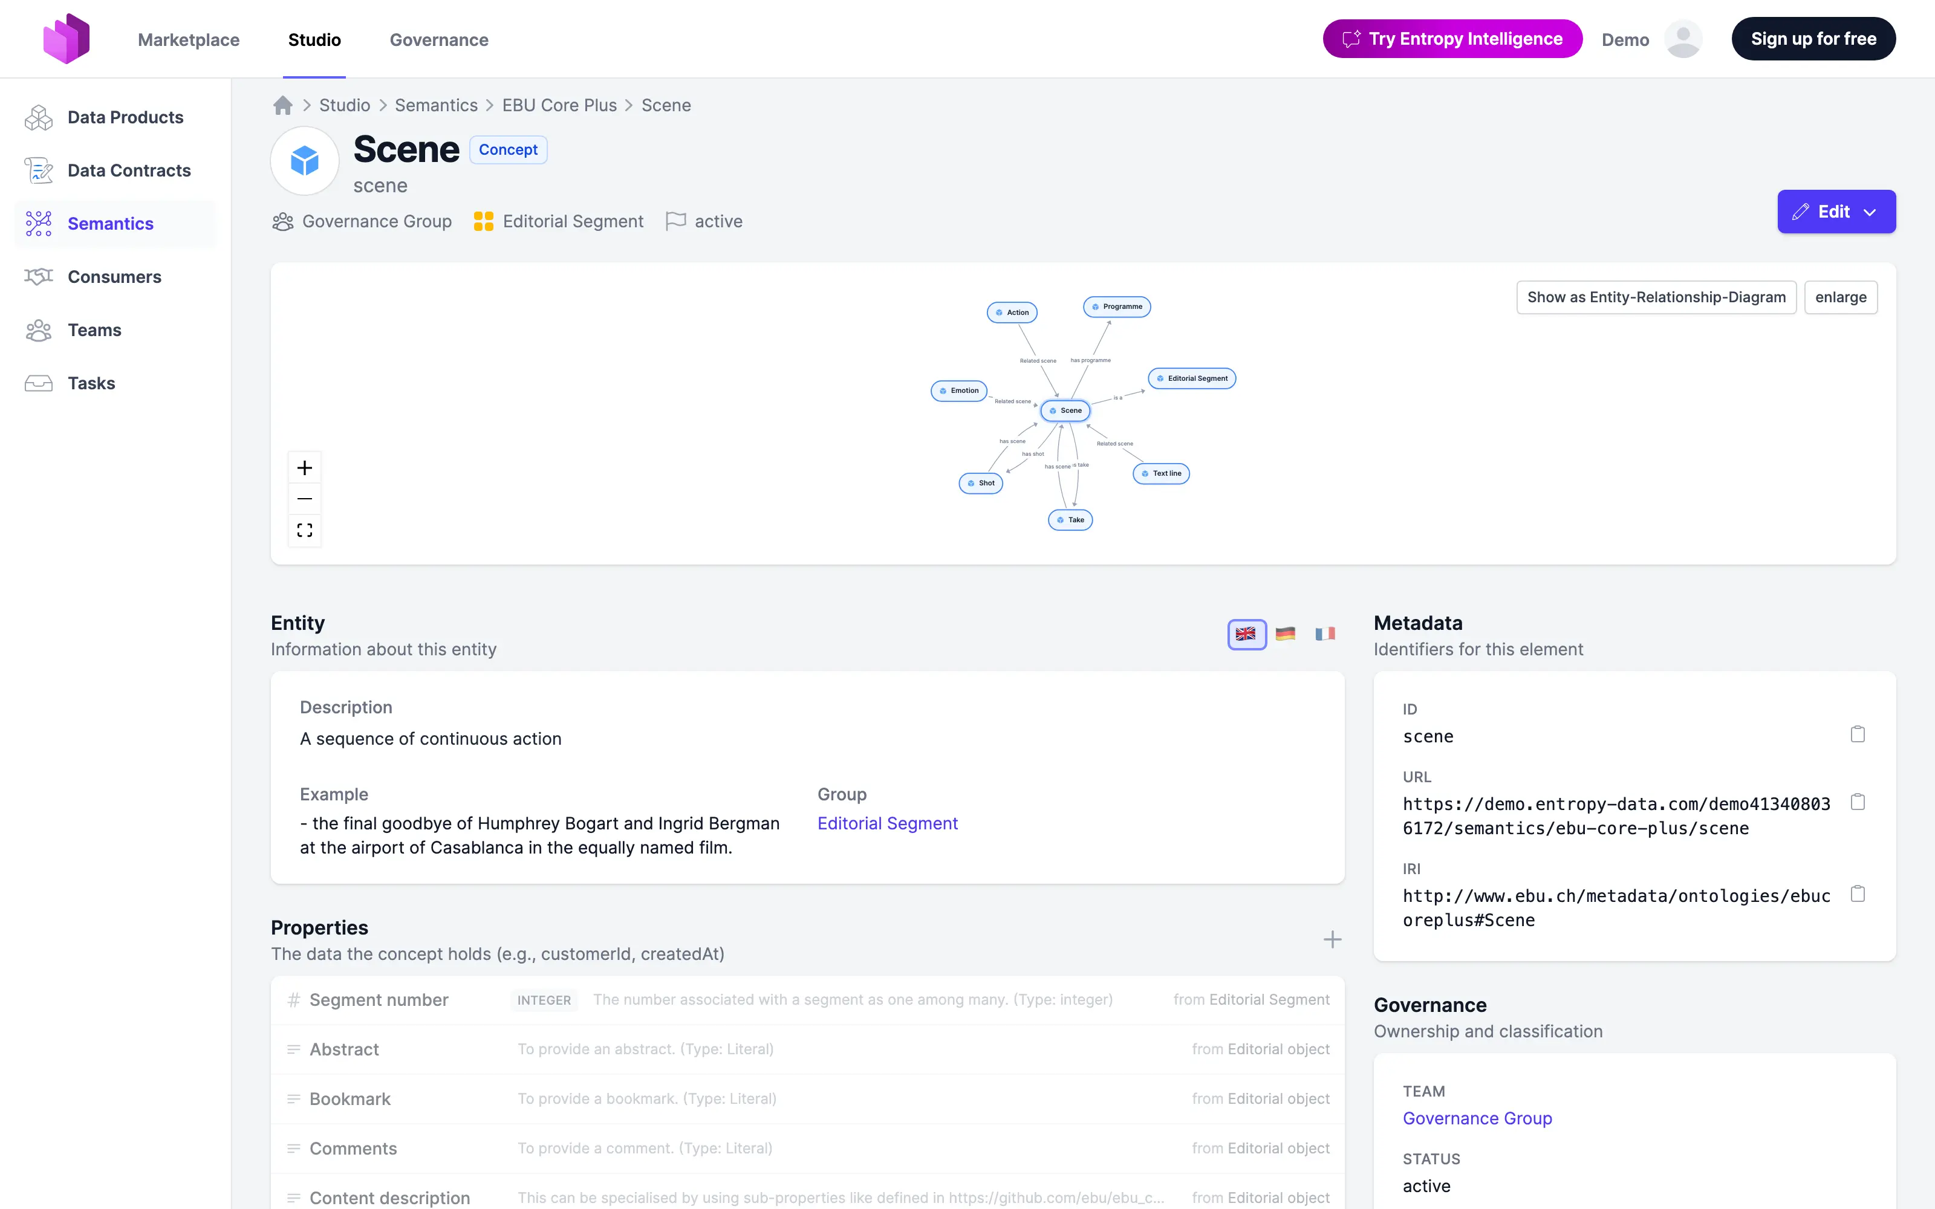Expand the Scene node in the diagram

tap(1065, 410)
